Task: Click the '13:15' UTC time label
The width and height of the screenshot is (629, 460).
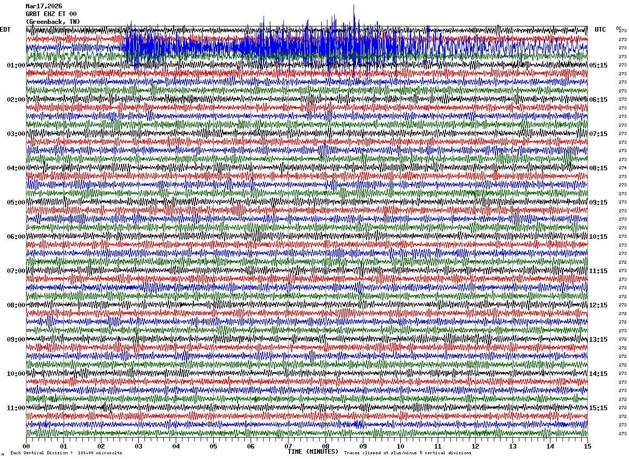Action: point(598,340)
